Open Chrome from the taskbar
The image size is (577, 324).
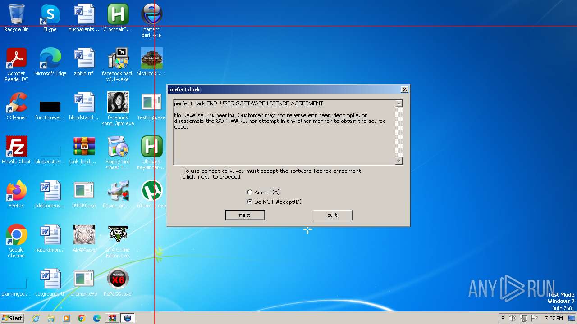82,318
